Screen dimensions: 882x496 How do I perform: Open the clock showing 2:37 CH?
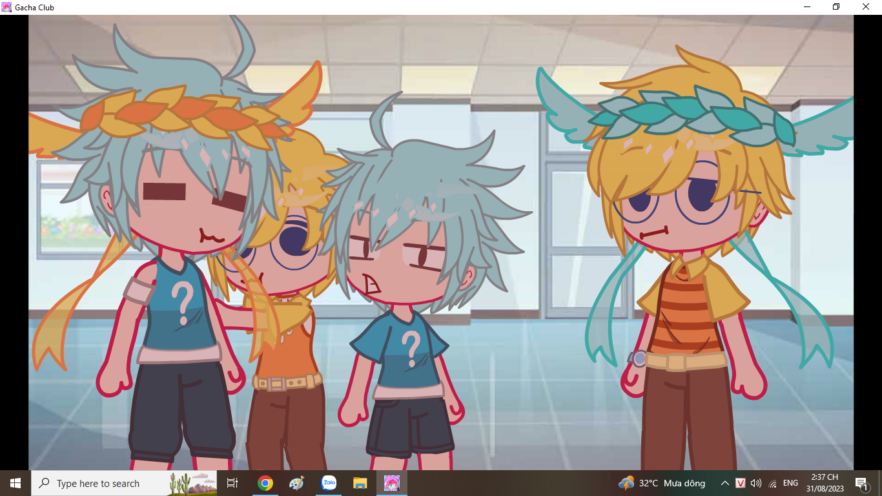click(825, 483)
